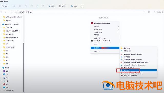Click the Refresh icon beside the address bar
Image resolution: width=164 pixels, height=93 pixels.
pyautogui.click(x=149, y=12)
